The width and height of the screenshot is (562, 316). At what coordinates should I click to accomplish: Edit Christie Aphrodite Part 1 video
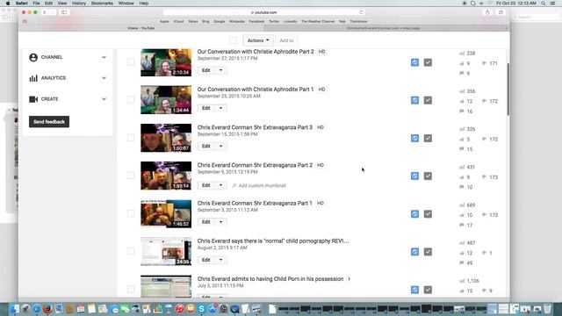coord(206,108)
